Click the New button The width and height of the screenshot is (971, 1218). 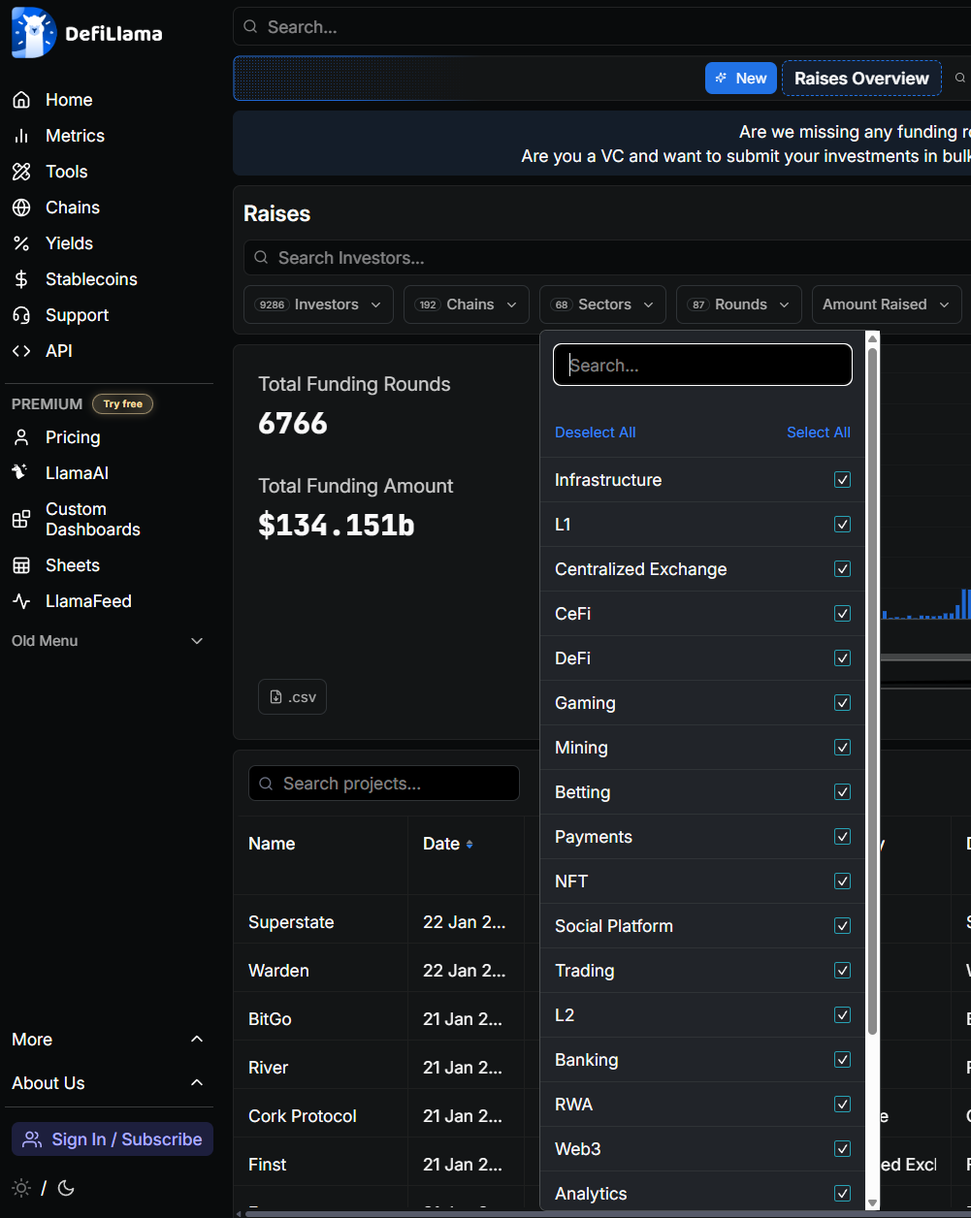(741, 79)
